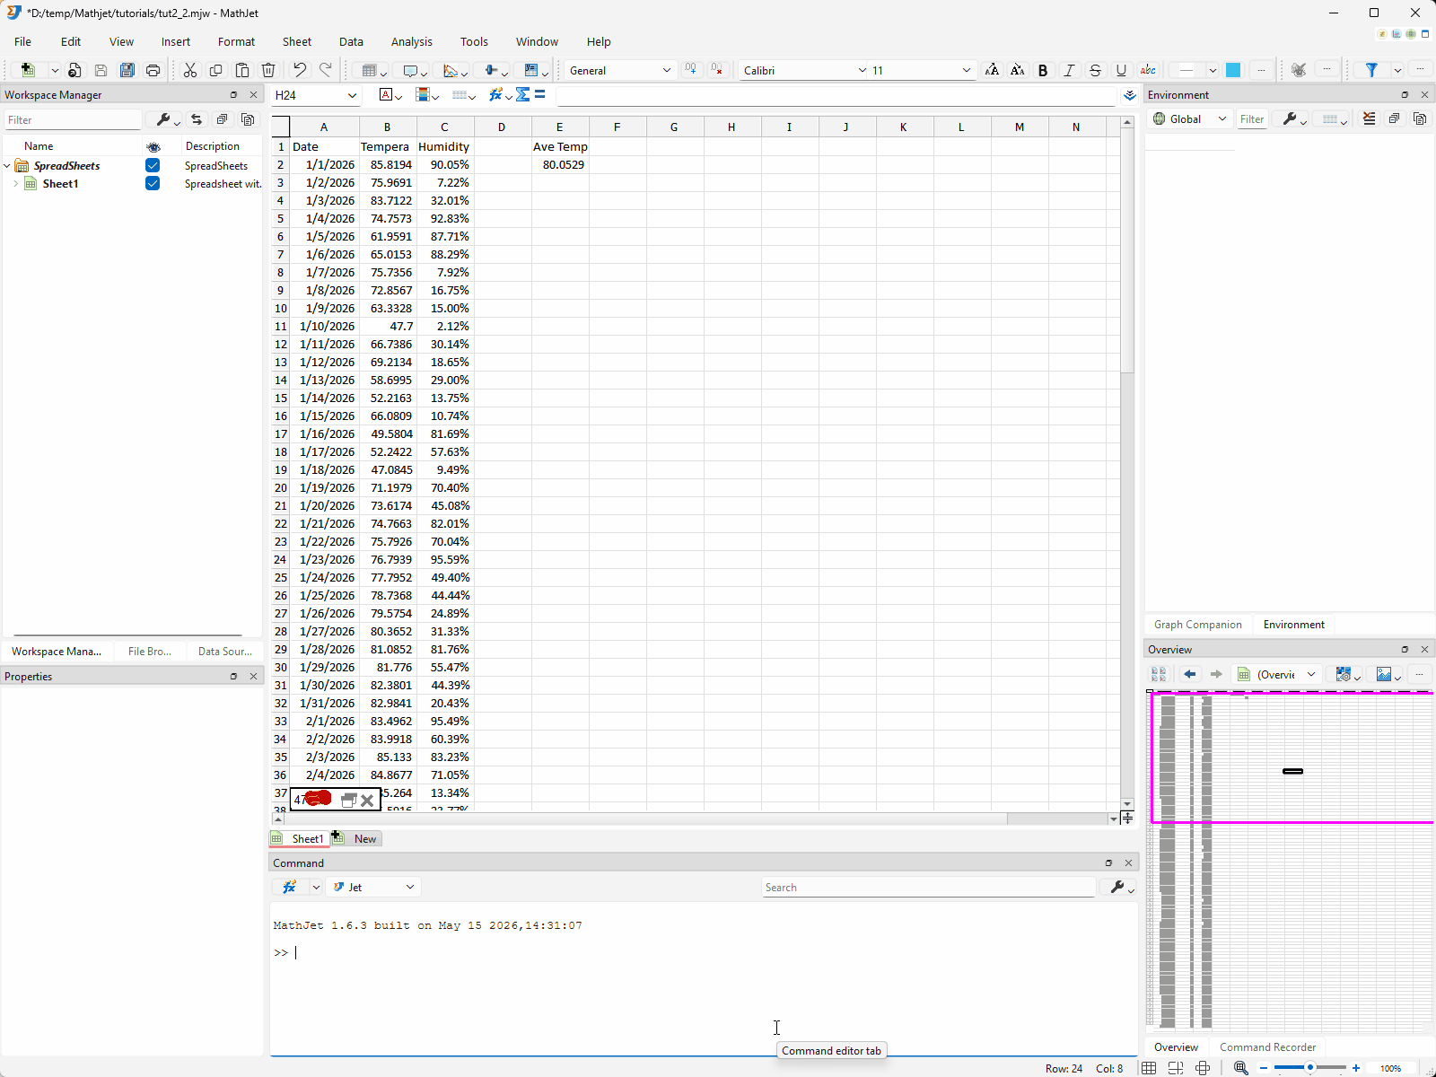Apply italic formatting
This screenshot has width=1436, height=1077.
coord(1069,70)
